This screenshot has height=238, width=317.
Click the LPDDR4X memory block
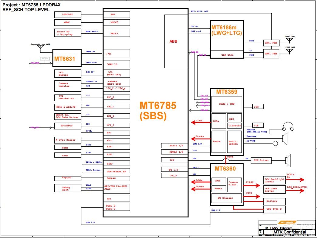coord(67,15)
